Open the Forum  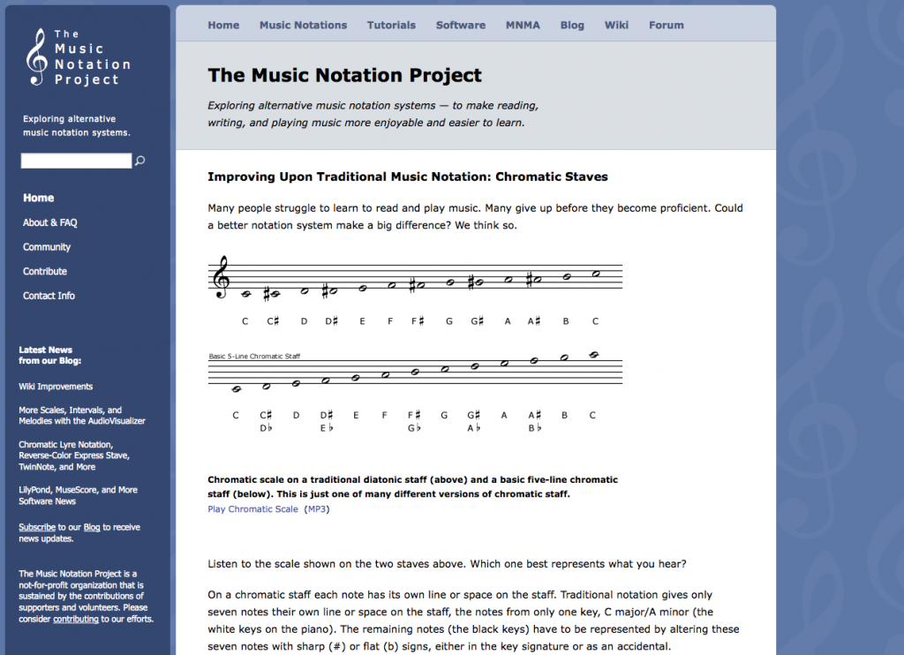[x=666, y=25]
